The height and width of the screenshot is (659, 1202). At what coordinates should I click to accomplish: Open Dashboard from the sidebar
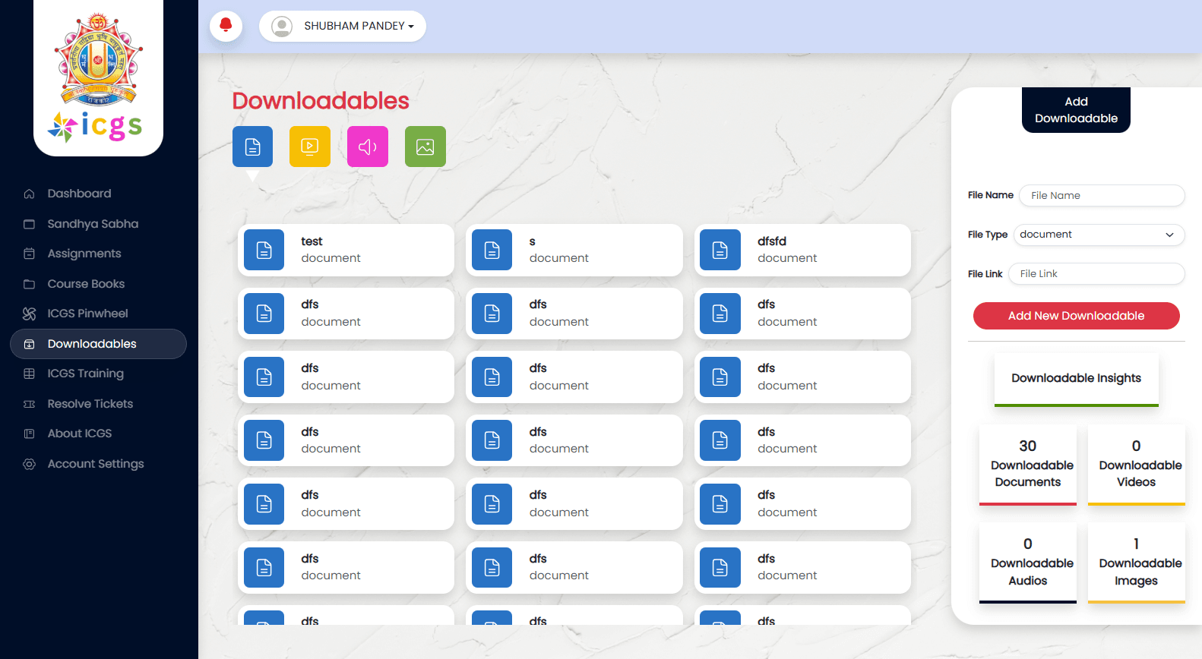79,194
